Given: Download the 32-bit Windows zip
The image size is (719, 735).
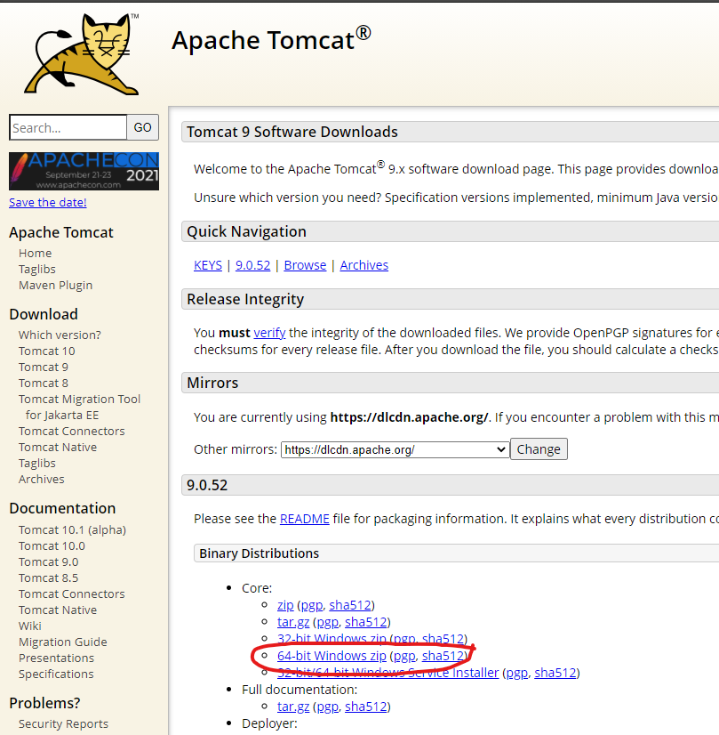Looking at the screenshot, I should tap(332, 639).
